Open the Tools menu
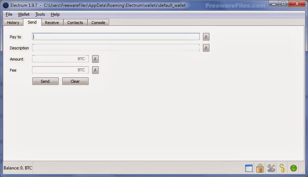The image size is (308, 177). pyautogui.click(x=40, y=14)
